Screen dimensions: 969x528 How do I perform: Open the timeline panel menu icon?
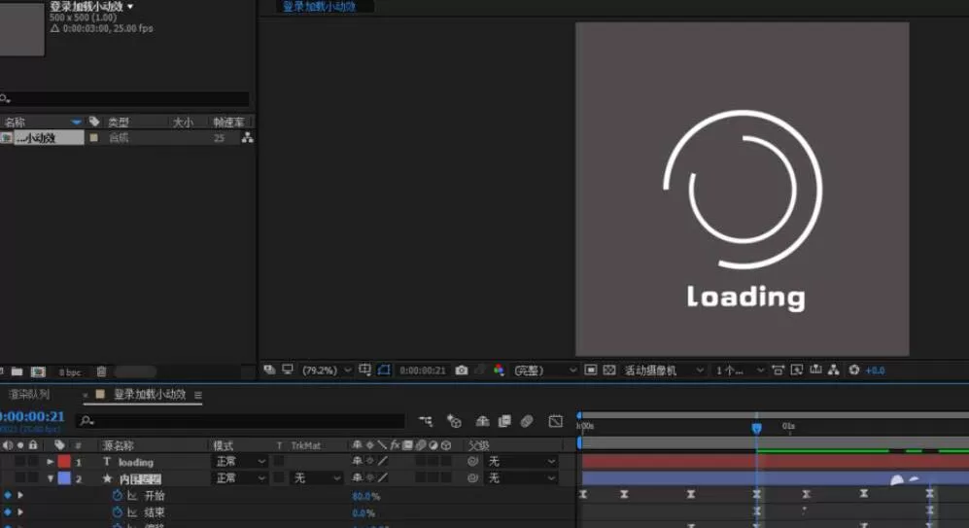pyautogui.click(x=198, y=395)
